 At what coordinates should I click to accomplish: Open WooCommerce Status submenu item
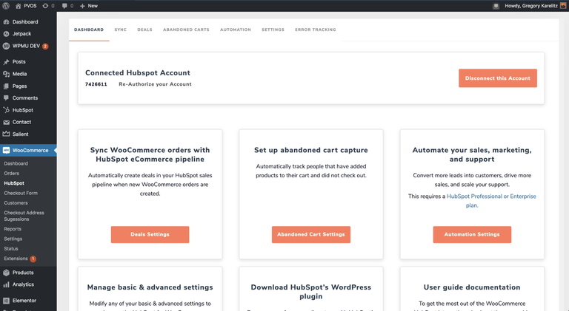pos(11,249)
